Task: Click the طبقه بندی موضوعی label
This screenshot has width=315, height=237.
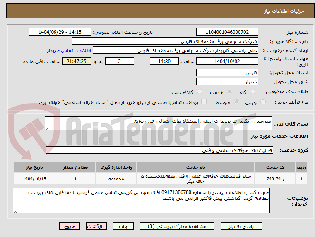Action: click(286, 92)
